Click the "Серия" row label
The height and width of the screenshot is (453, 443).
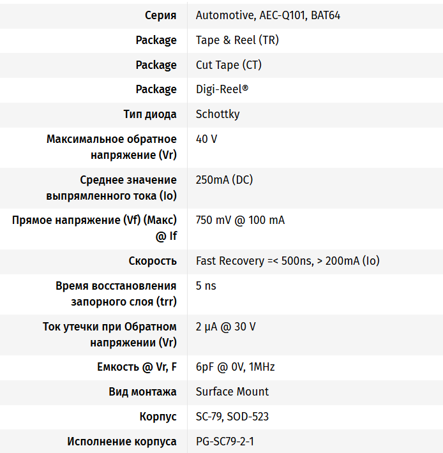(161, 15)
